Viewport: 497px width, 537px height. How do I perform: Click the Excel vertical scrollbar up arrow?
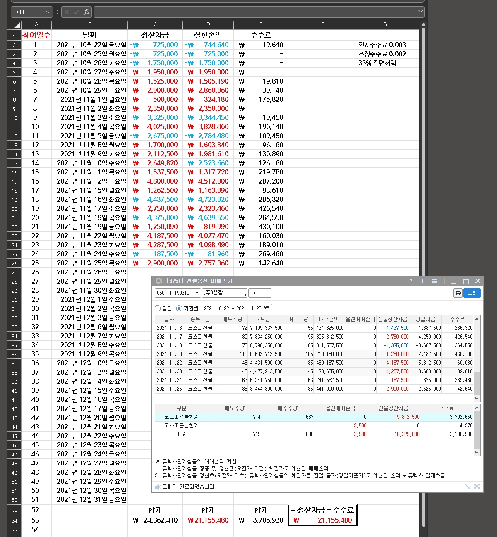423,25
